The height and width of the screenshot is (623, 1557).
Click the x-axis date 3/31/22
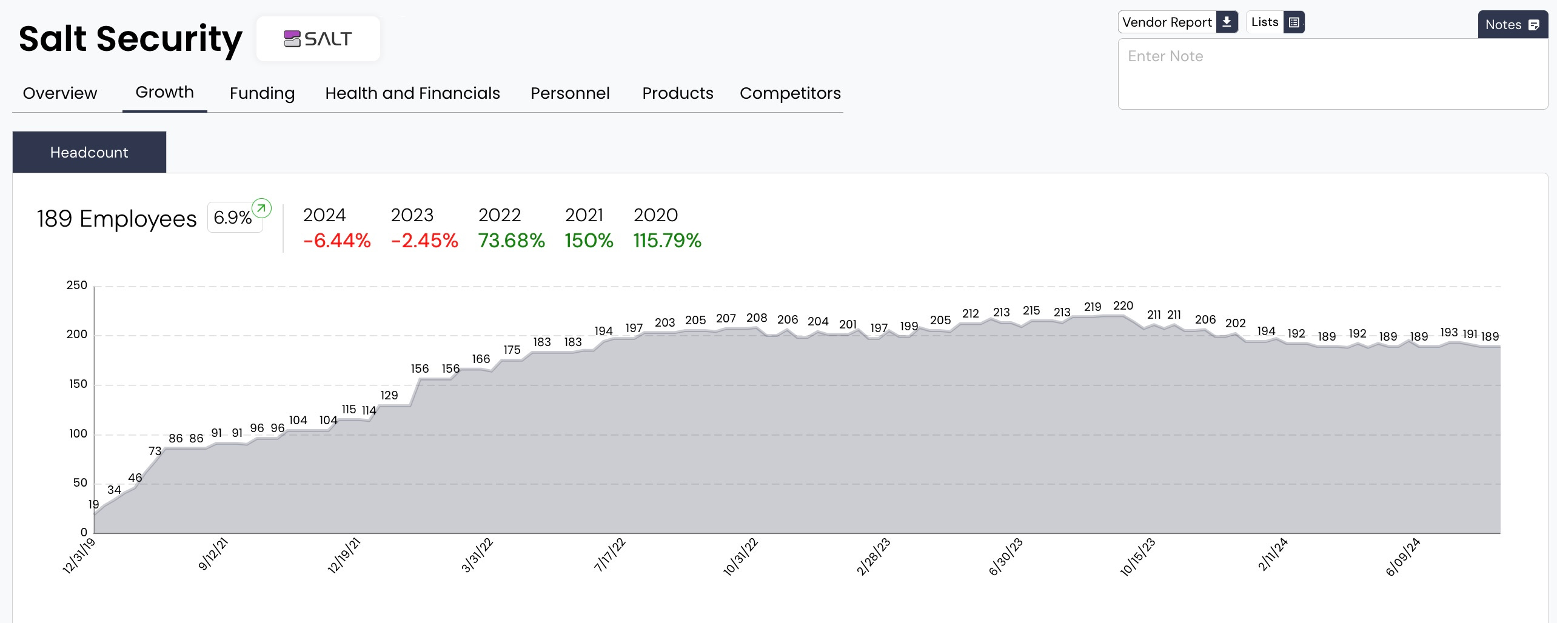pyautogui.click(x=477, y=555)
